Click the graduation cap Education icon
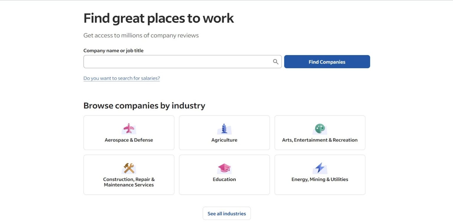The height and width of the screenshot is (222, 453). click(224, 168)
